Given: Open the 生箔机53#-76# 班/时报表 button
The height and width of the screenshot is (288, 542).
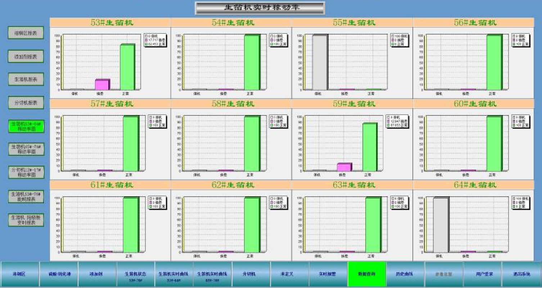Looking at the screenshot, I should pos(26,197).
